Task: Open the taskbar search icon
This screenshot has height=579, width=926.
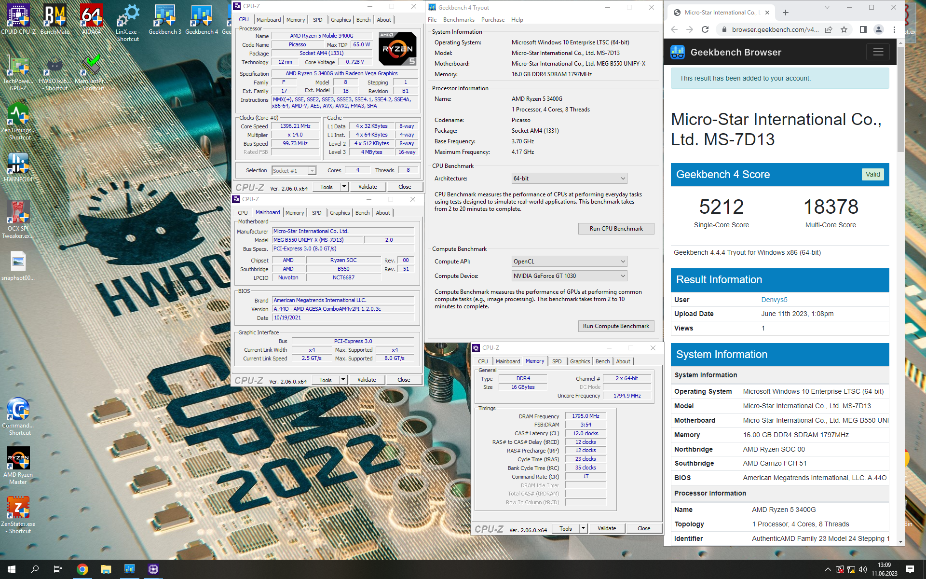Action: click(x=35, y=569)
